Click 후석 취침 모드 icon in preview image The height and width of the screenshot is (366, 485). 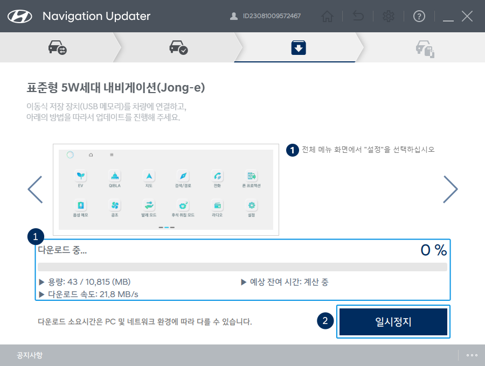tap(183, 206)
